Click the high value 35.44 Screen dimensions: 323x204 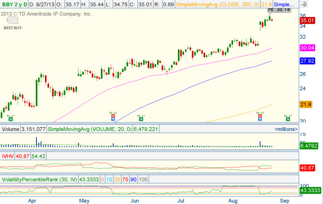[97, 4]
